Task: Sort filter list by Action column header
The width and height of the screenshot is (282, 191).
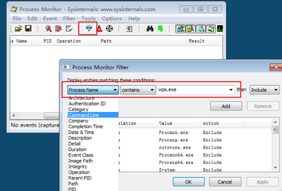Action: pos(222,123)
